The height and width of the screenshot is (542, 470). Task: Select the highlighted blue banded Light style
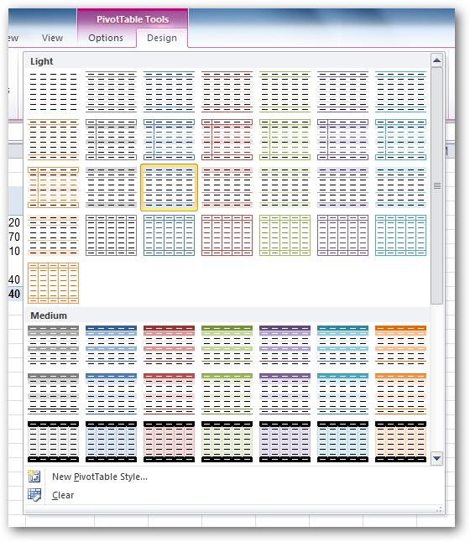(x=170, y=187)
